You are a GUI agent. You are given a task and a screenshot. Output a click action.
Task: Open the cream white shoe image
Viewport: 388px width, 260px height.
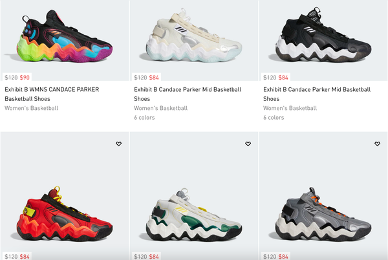pyautogui.click(x=194, y=36)
